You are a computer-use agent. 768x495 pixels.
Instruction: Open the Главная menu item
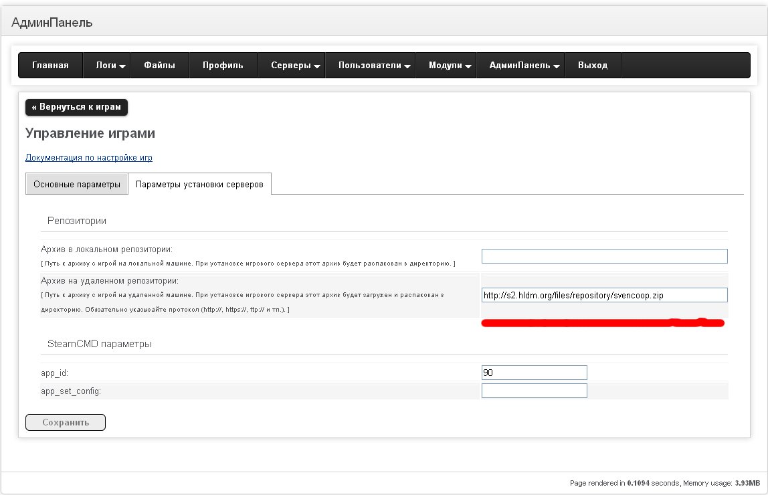point(50,66)
